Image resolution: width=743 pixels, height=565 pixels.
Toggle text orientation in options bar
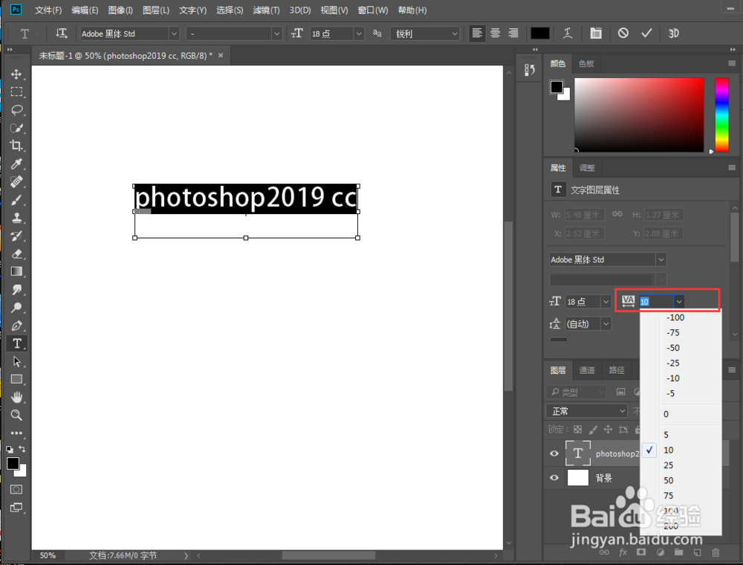tap(61, 33)
